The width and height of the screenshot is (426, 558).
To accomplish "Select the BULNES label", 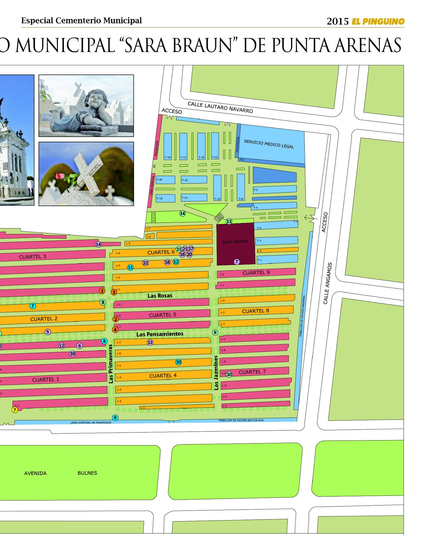I will 87,473.
